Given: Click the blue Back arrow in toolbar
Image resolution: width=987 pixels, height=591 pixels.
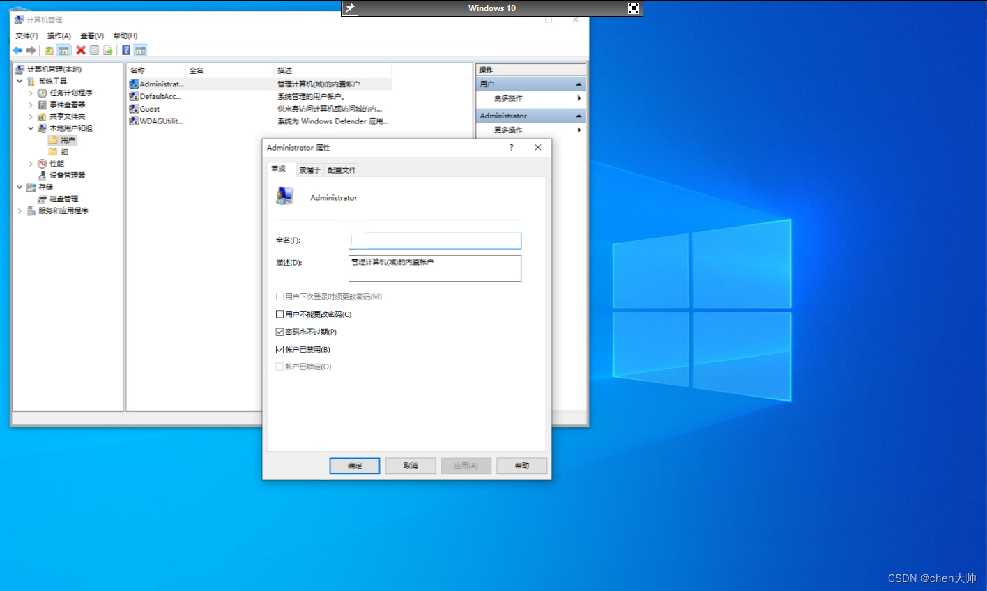Looking at the screenshot, I should click(x=17, y=50).
